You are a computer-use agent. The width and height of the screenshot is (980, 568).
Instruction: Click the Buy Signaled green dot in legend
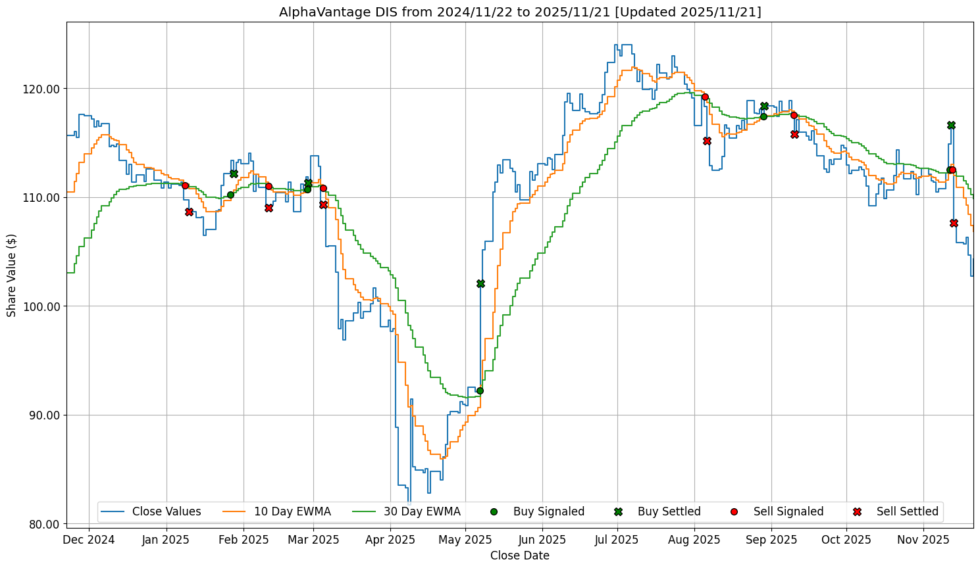coord(494,511)
